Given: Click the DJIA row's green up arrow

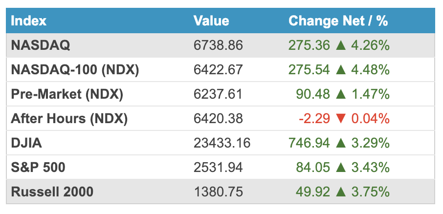Looking at the screenshot, I should click(340, 144).
